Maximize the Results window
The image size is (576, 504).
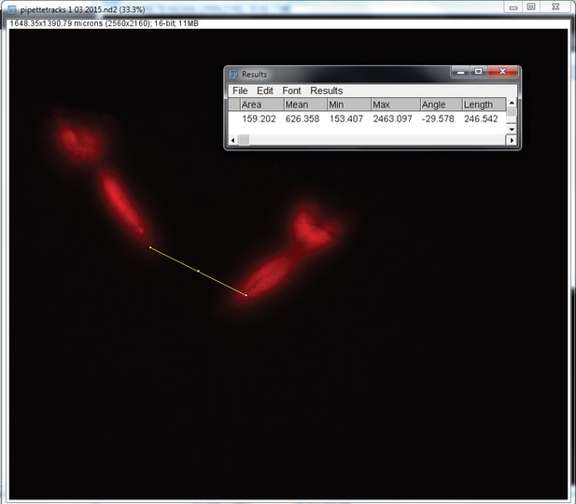coord(478,72)
